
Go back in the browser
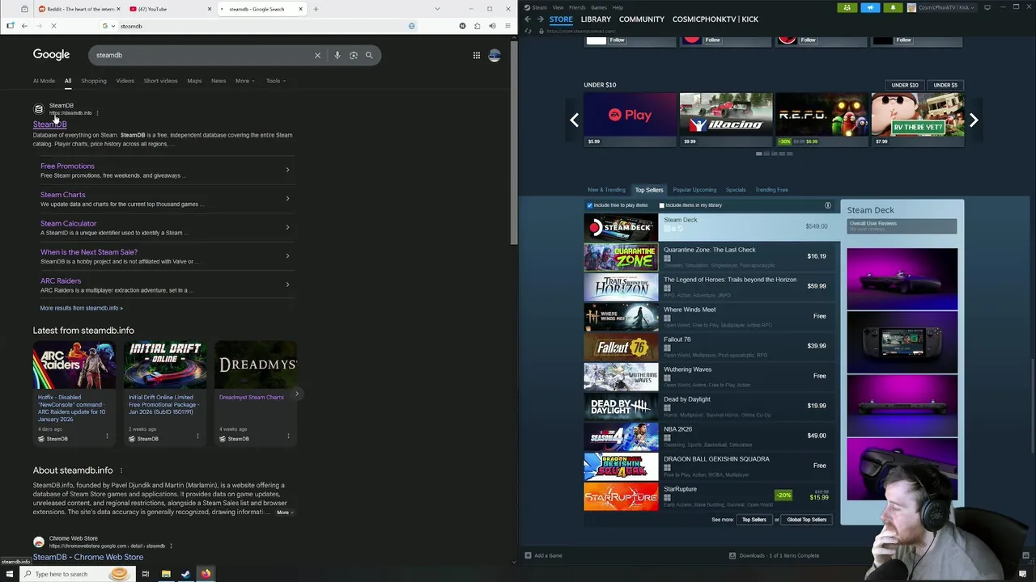pos(24,26)
